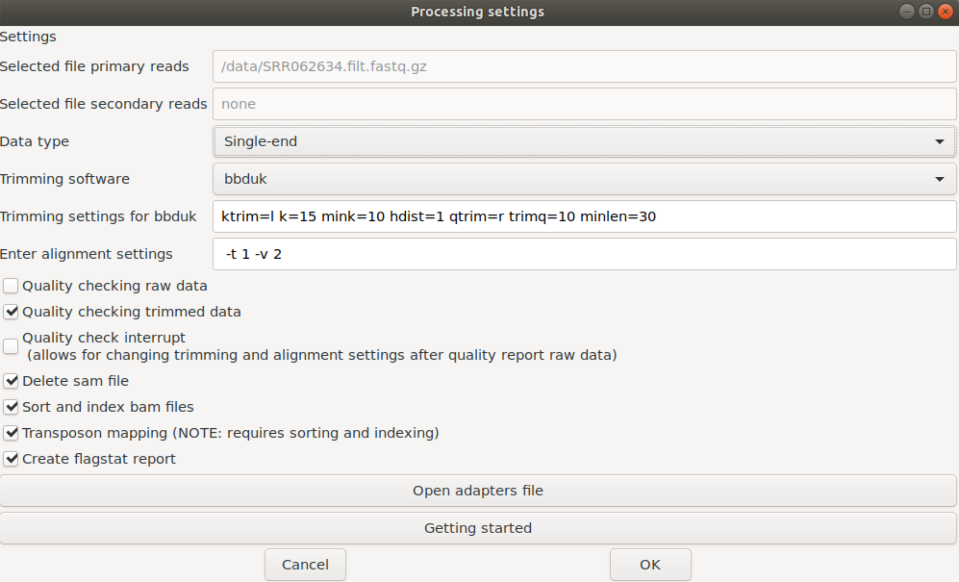The width and height of the screenshot is (959, 582).
Task: Uncheck Create flagstat report
Action: point(10,459)
